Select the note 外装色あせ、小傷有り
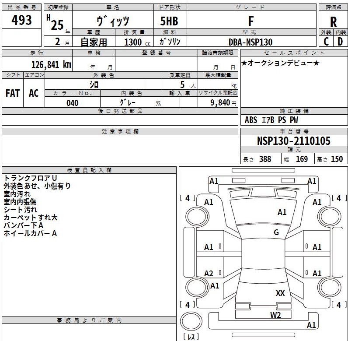Viewport: 348px width, 341px height. point(37,186)
